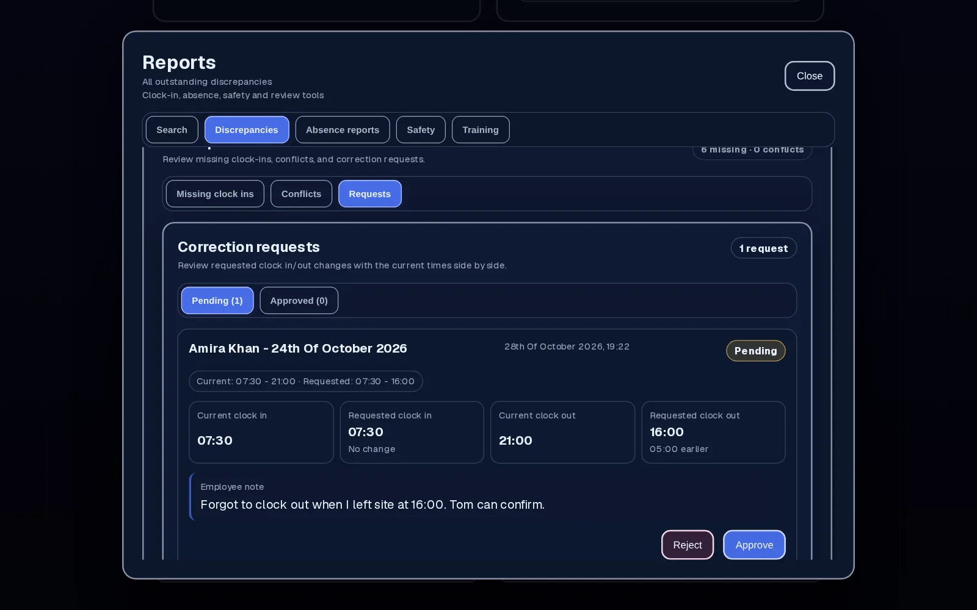Open the Search tab

coord(172,130)
